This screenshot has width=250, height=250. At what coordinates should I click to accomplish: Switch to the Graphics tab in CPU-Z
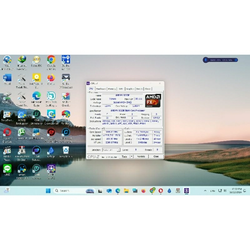coord(130,89)
